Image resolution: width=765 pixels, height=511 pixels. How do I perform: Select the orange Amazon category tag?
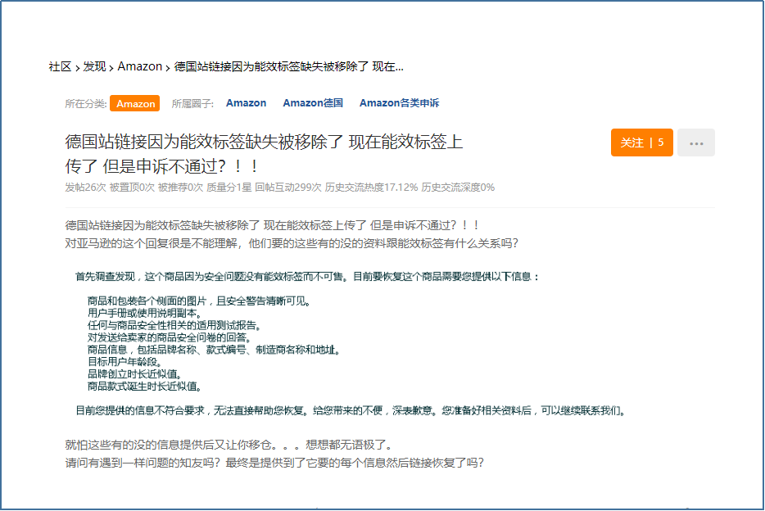pyautogui.click(x=135, y=103)
